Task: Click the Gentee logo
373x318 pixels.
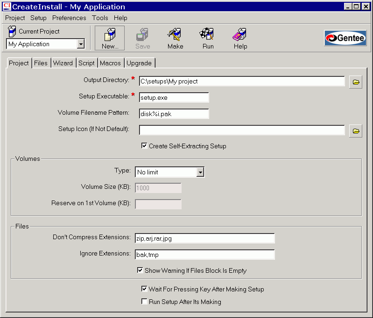Action: 345,38
